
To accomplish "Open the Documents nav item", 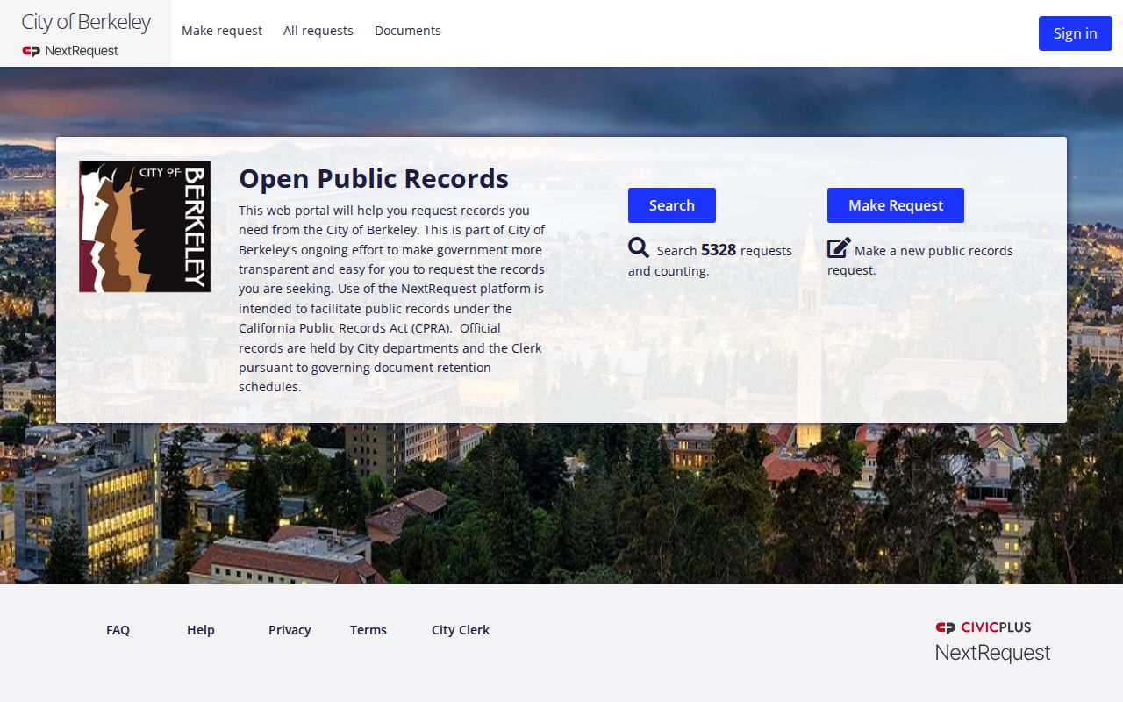I will pos(408,31).
